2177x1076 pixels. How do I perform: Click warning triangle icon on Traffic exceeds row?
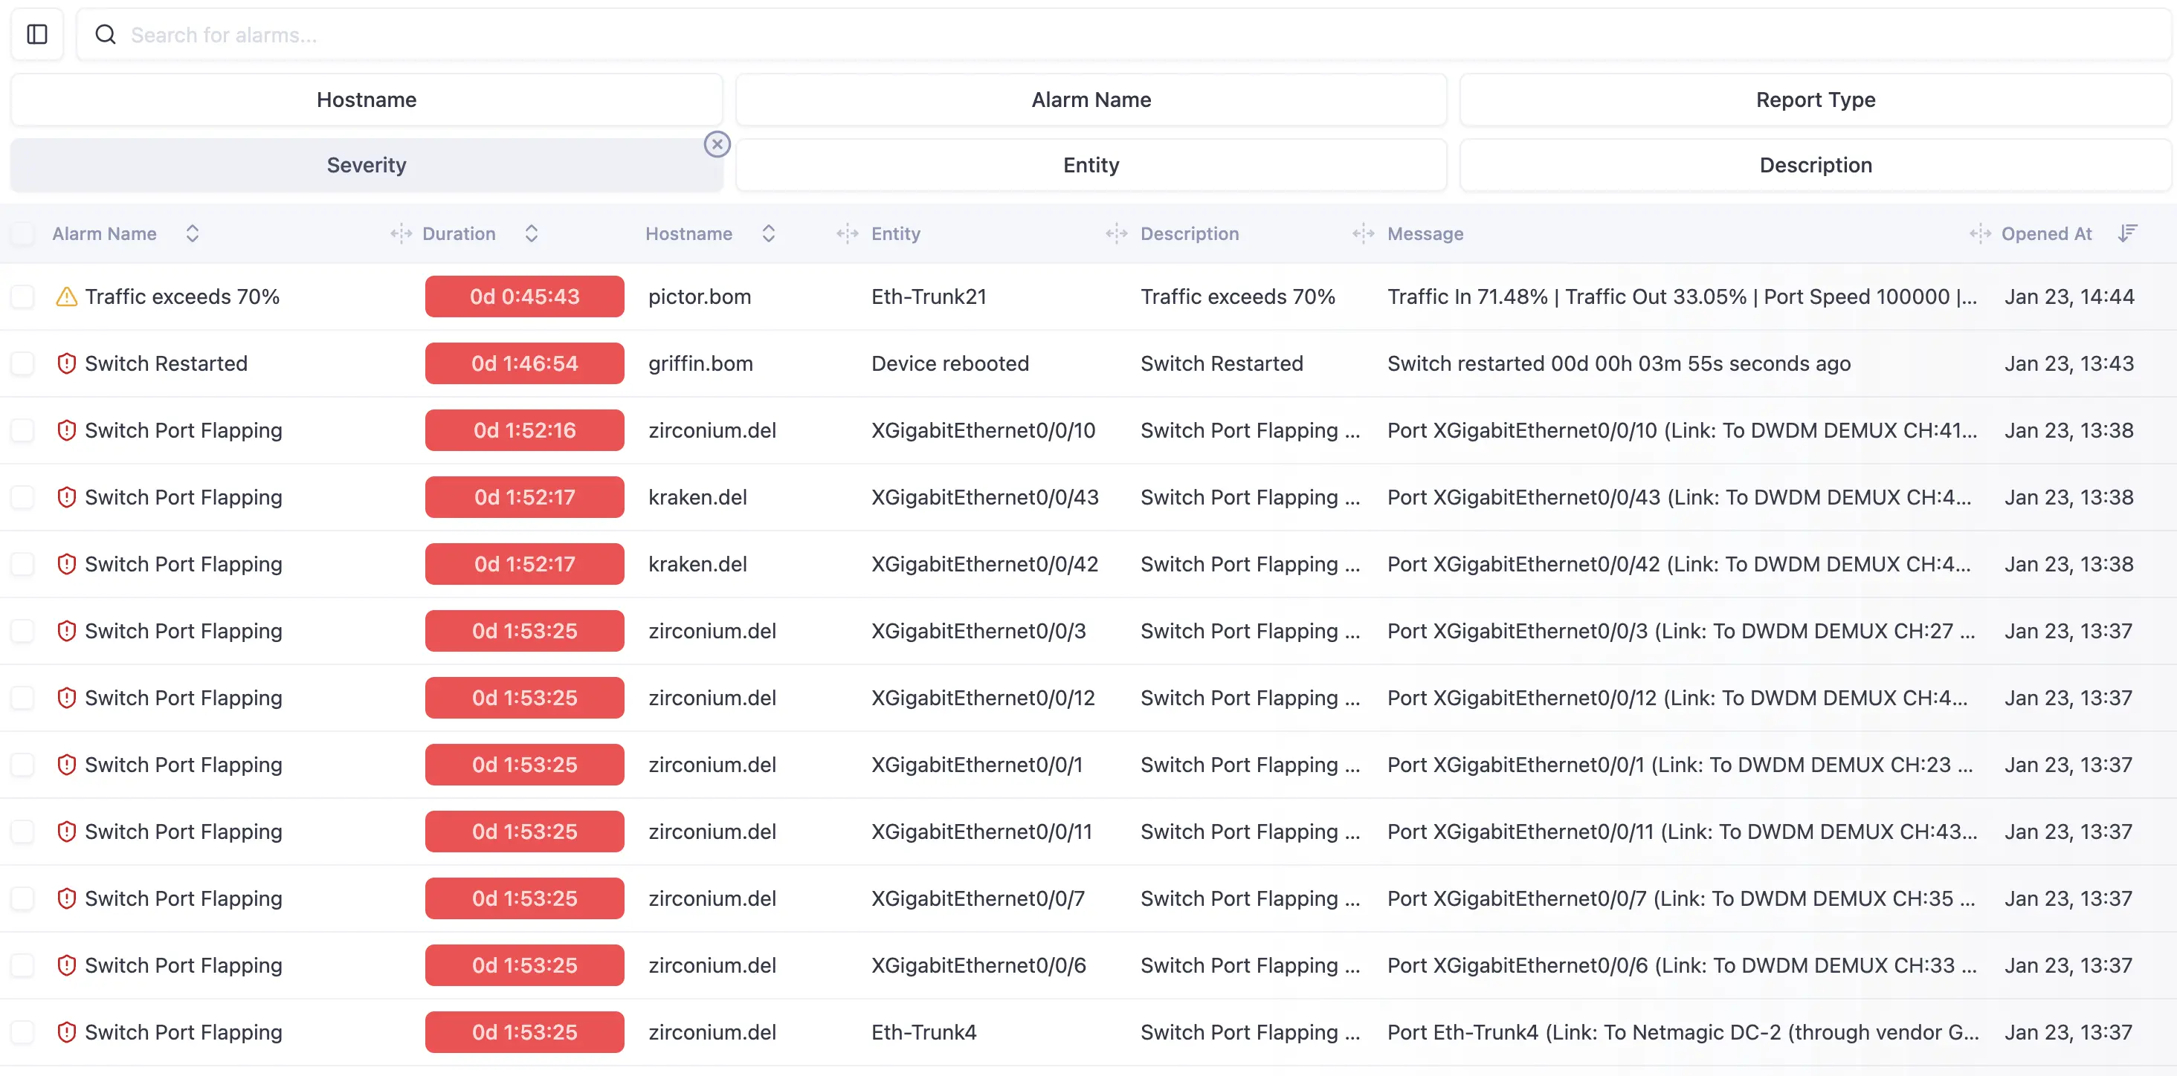tap(66, 296)
